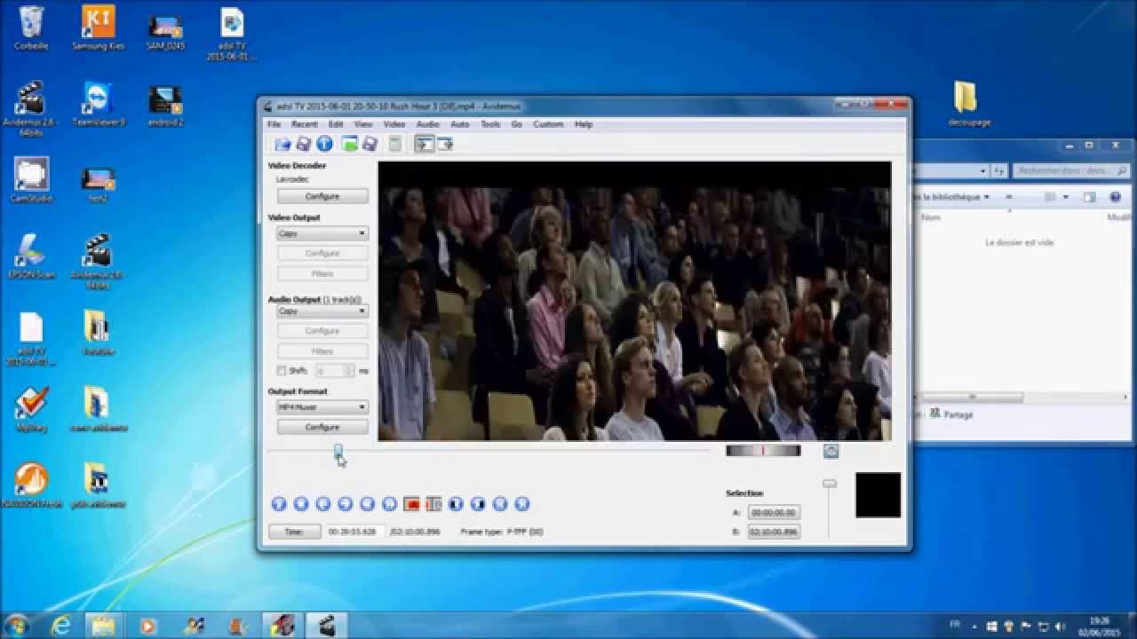The width and height of the screenshot is (1137, 639).
Task: Jump to next keyframe button
Action: (389, 504)
